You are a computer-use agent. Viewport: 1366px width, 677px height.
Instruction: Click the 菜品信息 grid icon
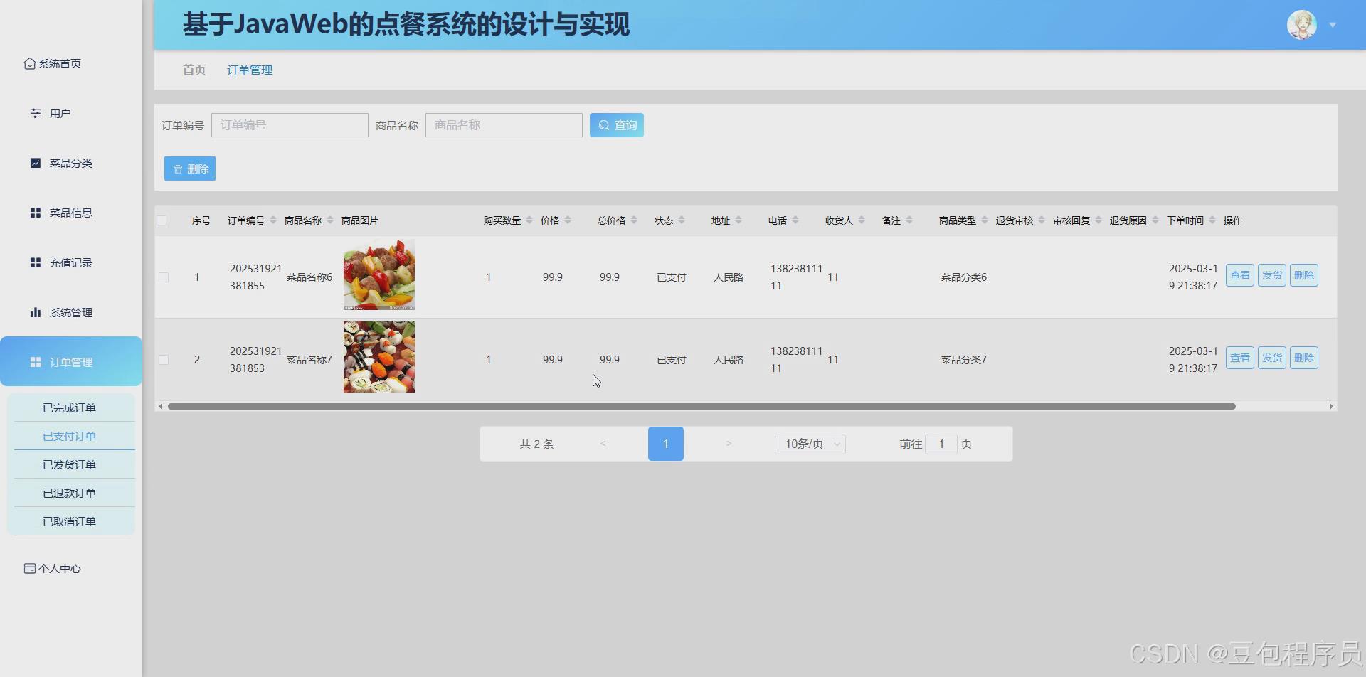tap(35, 212)
